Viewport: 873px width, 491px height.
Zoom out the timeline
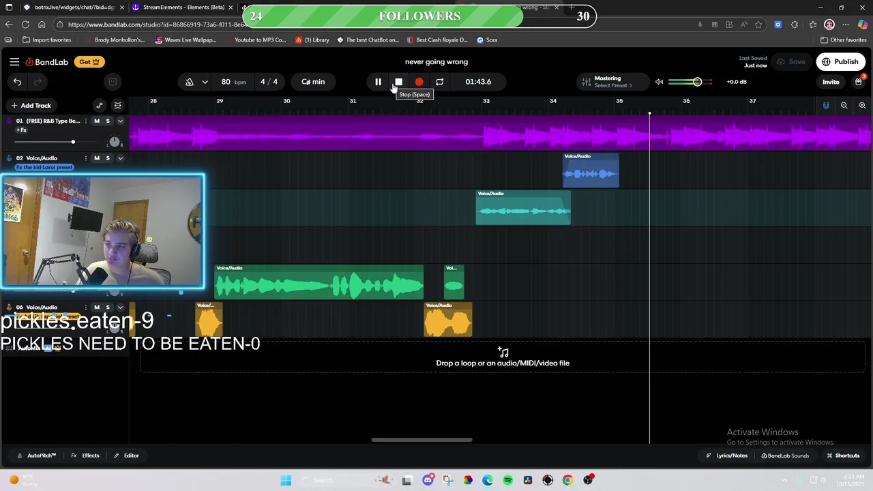pyautogui.click(x=844, y=106)
